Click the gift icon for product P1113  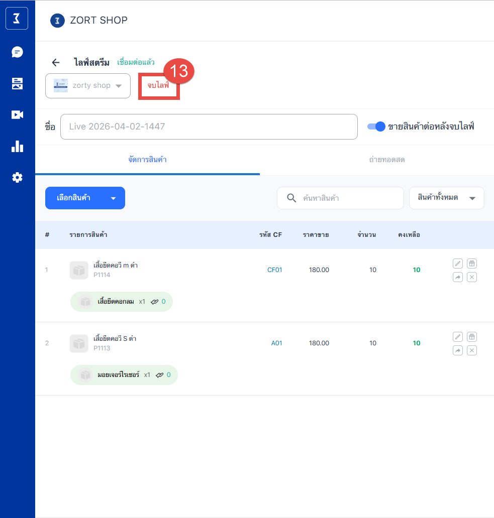[471, 337]
